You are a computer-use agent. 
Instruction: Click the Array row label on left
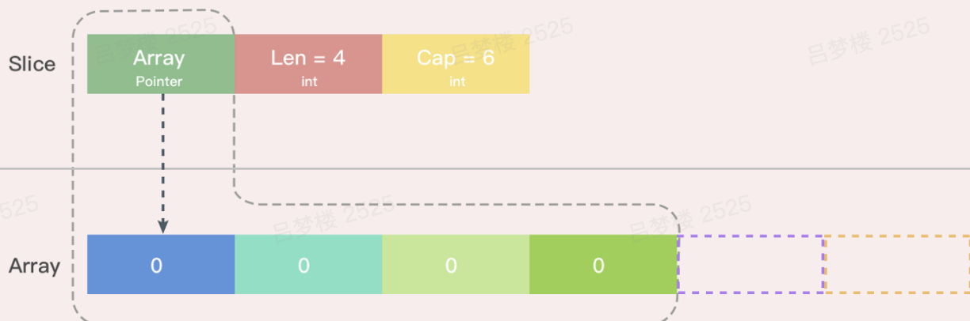(x=34, y=266)
